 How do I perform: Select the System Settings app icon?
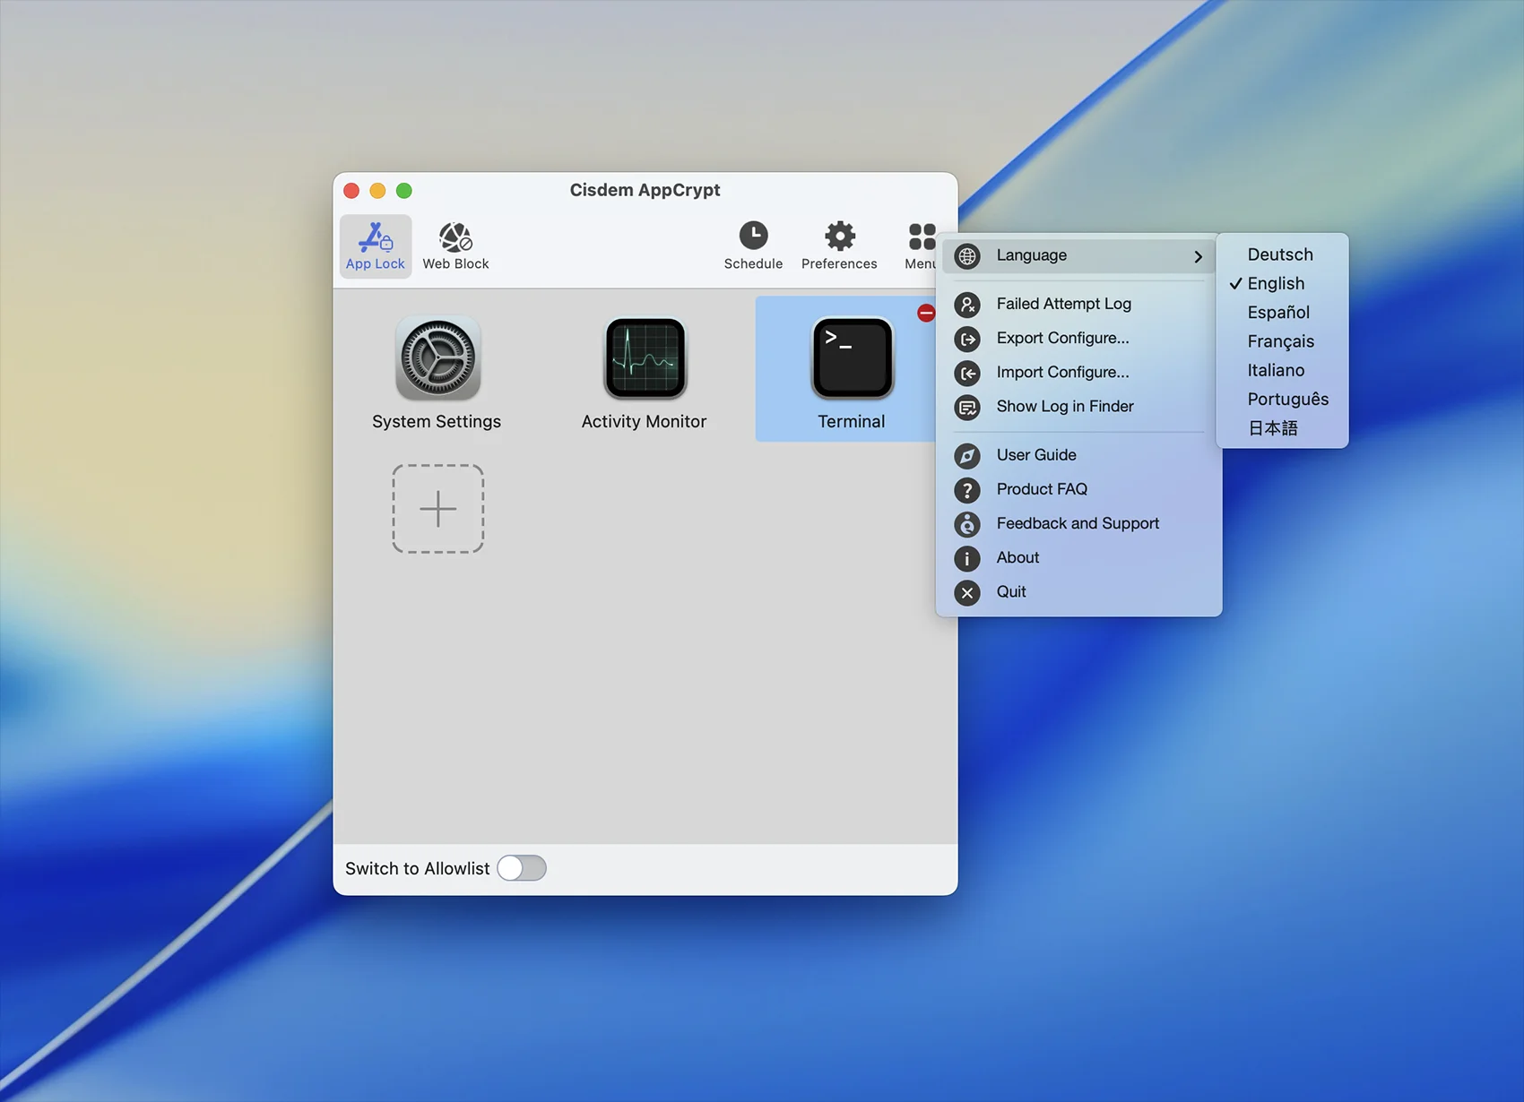tap(437, 358)
